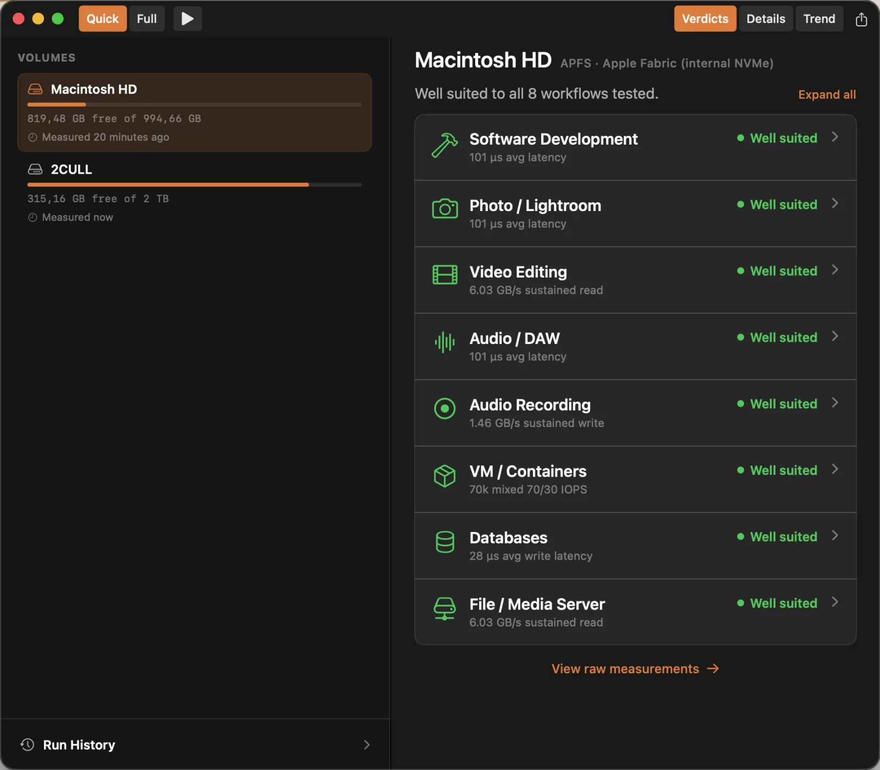The image size is (880, 770).
Task: Select 819,48 GB free of 994,66 GB text
Action: [114, 119]
